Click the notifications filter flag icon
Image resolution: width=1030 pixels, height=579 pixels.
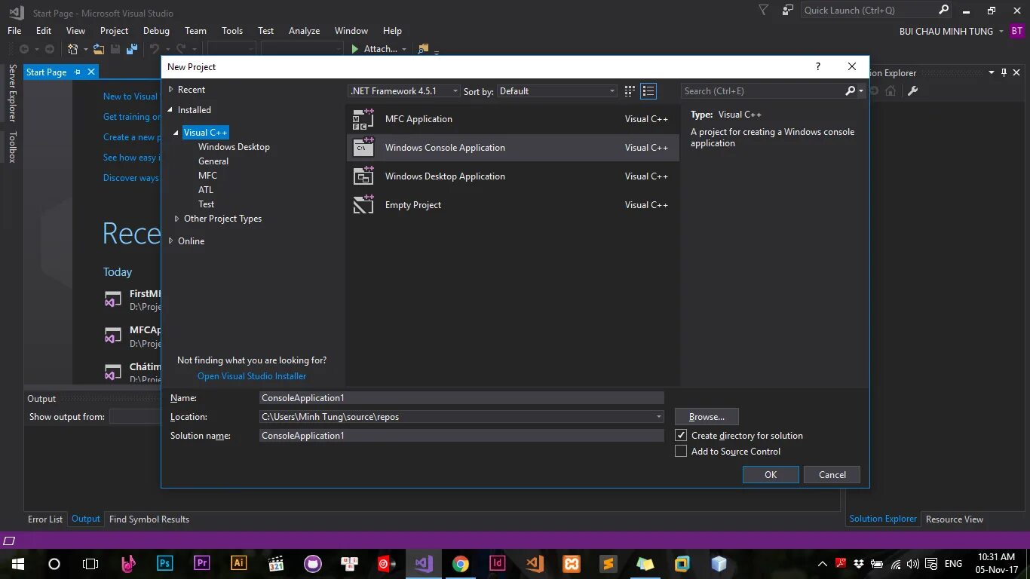click(764, 11)
